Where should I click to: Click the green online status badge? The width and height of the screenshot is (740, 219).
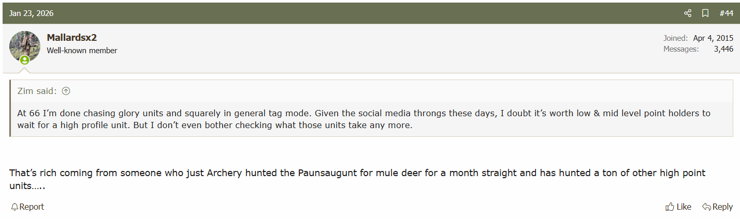coord(24,60)
